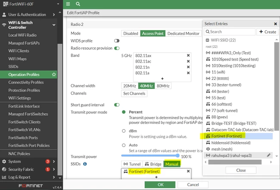Select the Tunnel SSIDs option
Image resolution: width=280 pixels, height=190 pixels.
(x=132, y=164)
